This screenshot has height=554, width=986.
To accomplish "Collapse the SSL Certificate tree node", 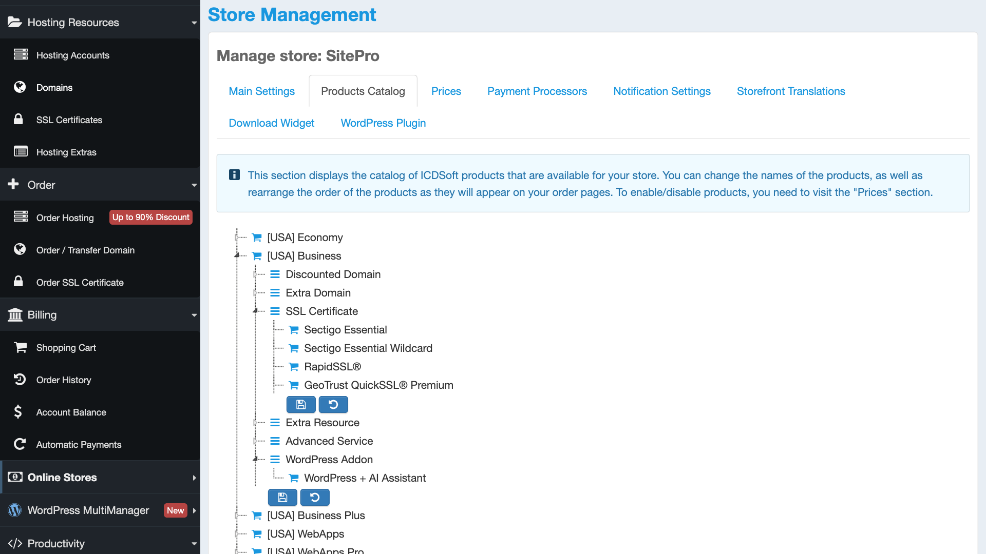I will click(x=255, y=311).
